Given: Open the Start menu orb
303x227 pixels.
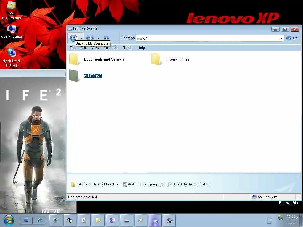Looking at the screenshot, I should coord(9,220).
